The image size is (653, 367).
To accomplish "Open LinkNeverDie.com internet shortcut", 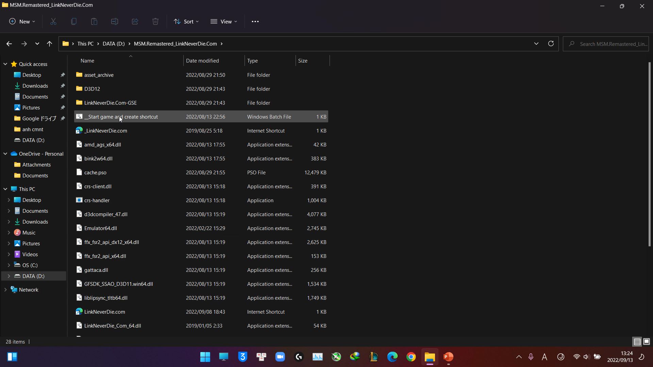I will pyautogui.click(x=104, y=311).
